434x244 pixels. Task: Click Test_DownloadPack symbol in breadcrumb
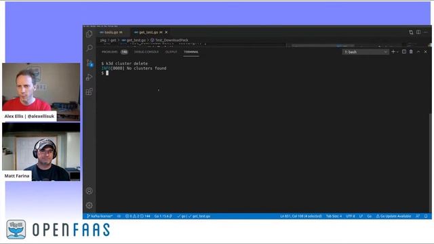pyautogui.click(x=169, y=41)
